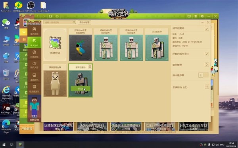
Task: Toggle the command floating window switch
Action: pyautogui.click(x=203, y=75)
